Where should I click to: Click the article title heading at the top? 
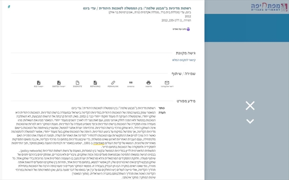[x=138, y=8]
